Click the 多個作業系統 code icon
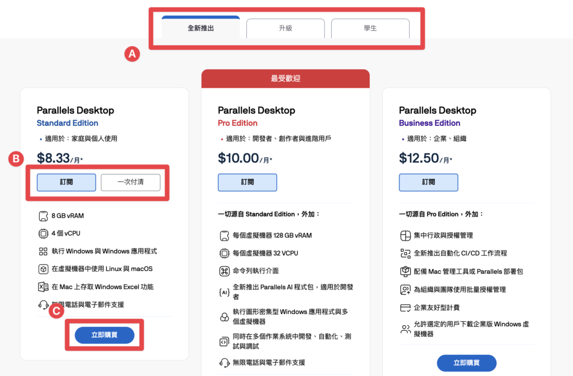Screen dimensions: 573x376 pyautogui.click(x=224, y=342)
